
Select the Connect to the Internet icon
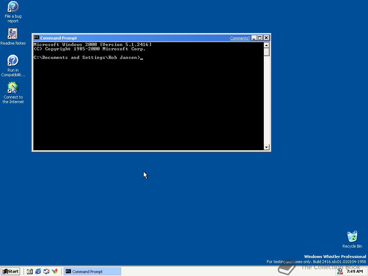(x=13, y=93)
